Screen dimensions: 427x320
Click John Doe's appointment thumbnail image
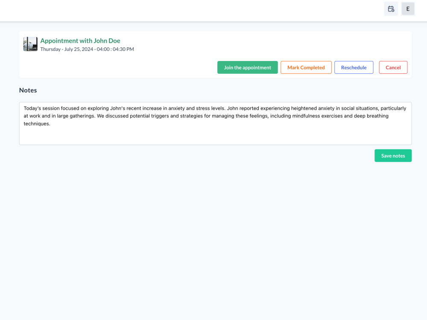30,44
